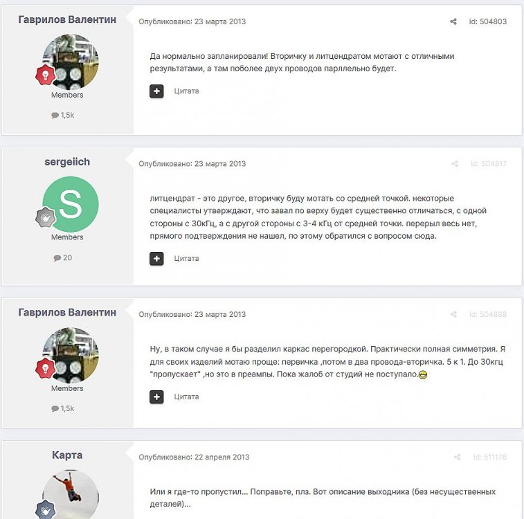Click Цитата under the first post
Image resolution: width=524 pixels, height=519 pixels.
pos(186,91)
